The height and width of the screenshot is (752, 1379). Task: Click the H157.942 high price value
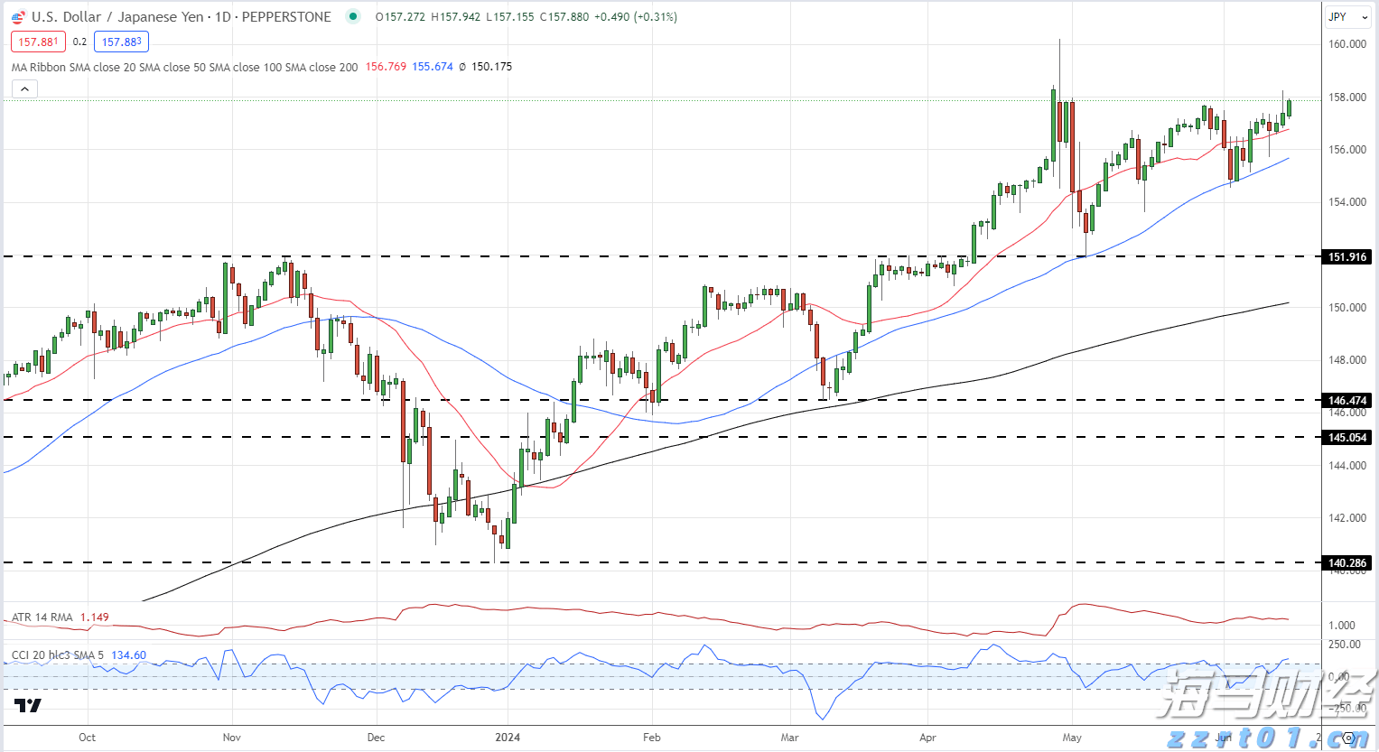(x=456, y=17)
